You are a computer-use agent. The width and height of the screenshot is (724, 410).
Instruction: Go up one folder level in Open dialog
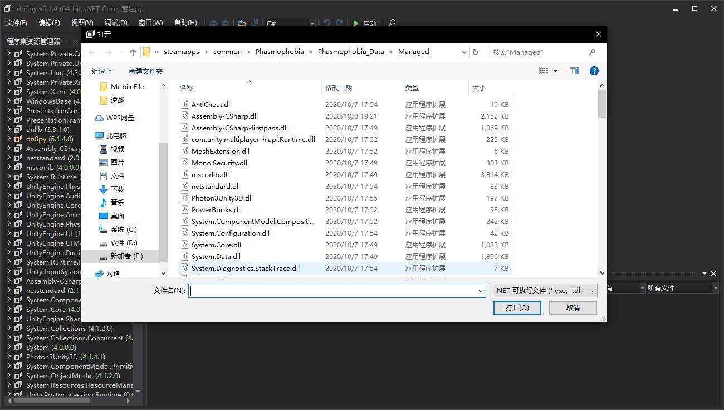click(133, 52)
